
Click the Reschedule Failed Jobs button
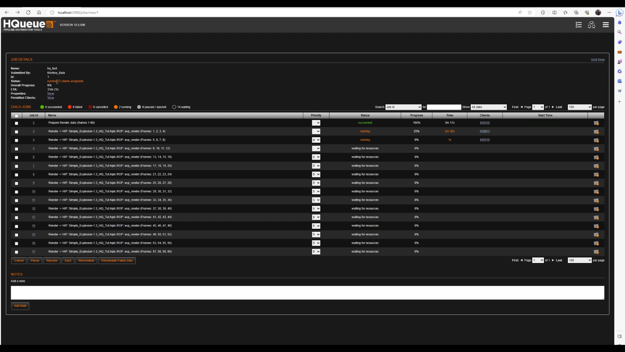tap(117, 260)
